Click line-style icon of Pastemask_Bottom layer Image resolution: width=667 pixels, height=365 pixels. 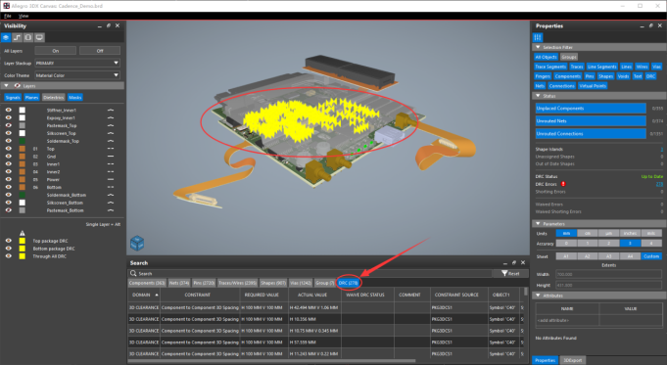pyautogui.click(x=111, y=210)
